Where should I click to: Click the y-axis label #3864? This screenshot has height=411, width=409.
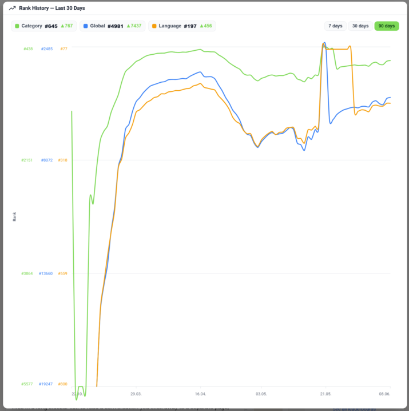tap(27, 273)
